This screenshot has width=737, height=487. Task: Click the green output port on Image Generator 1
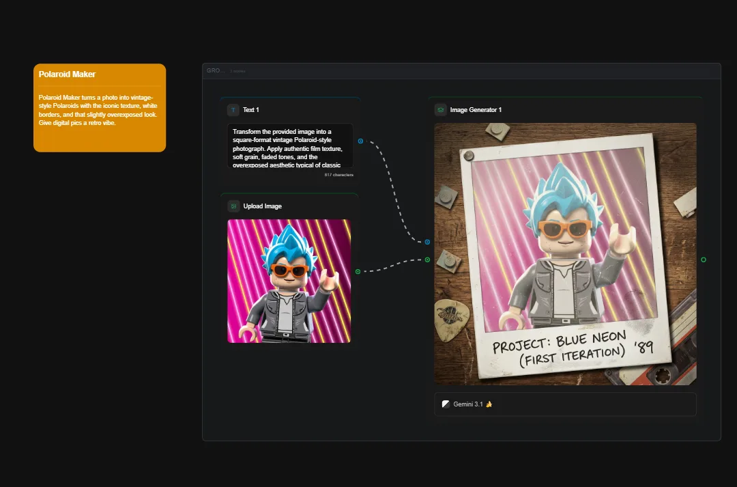704,260
